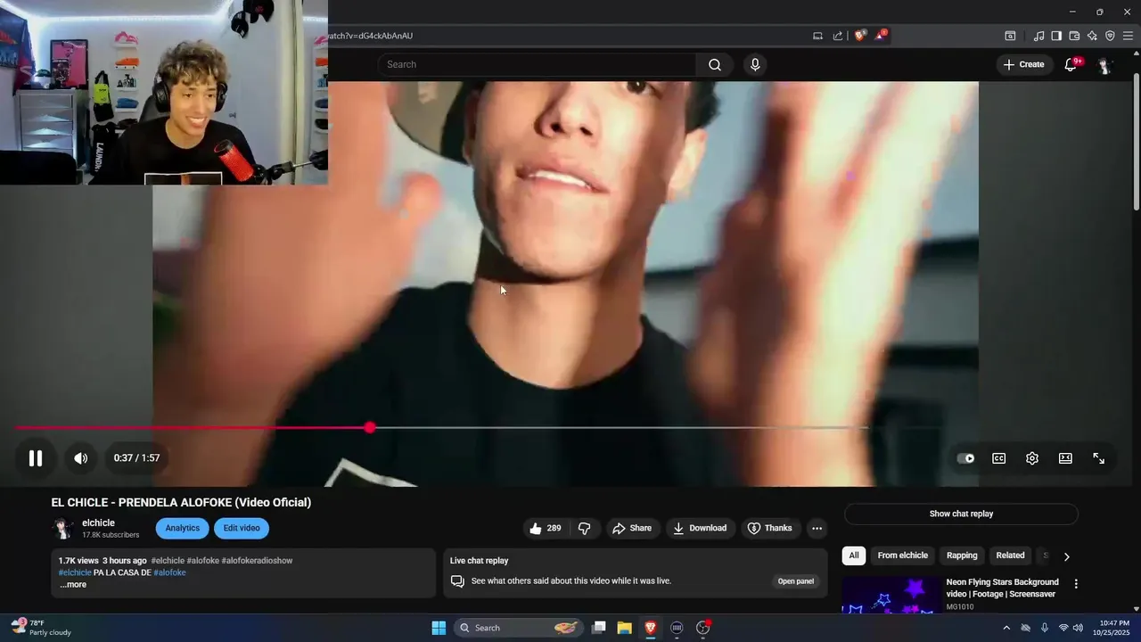Mute the video using the speaker icon
The height and width of the screenshot is (642, 1141).
tap(80, 458)
